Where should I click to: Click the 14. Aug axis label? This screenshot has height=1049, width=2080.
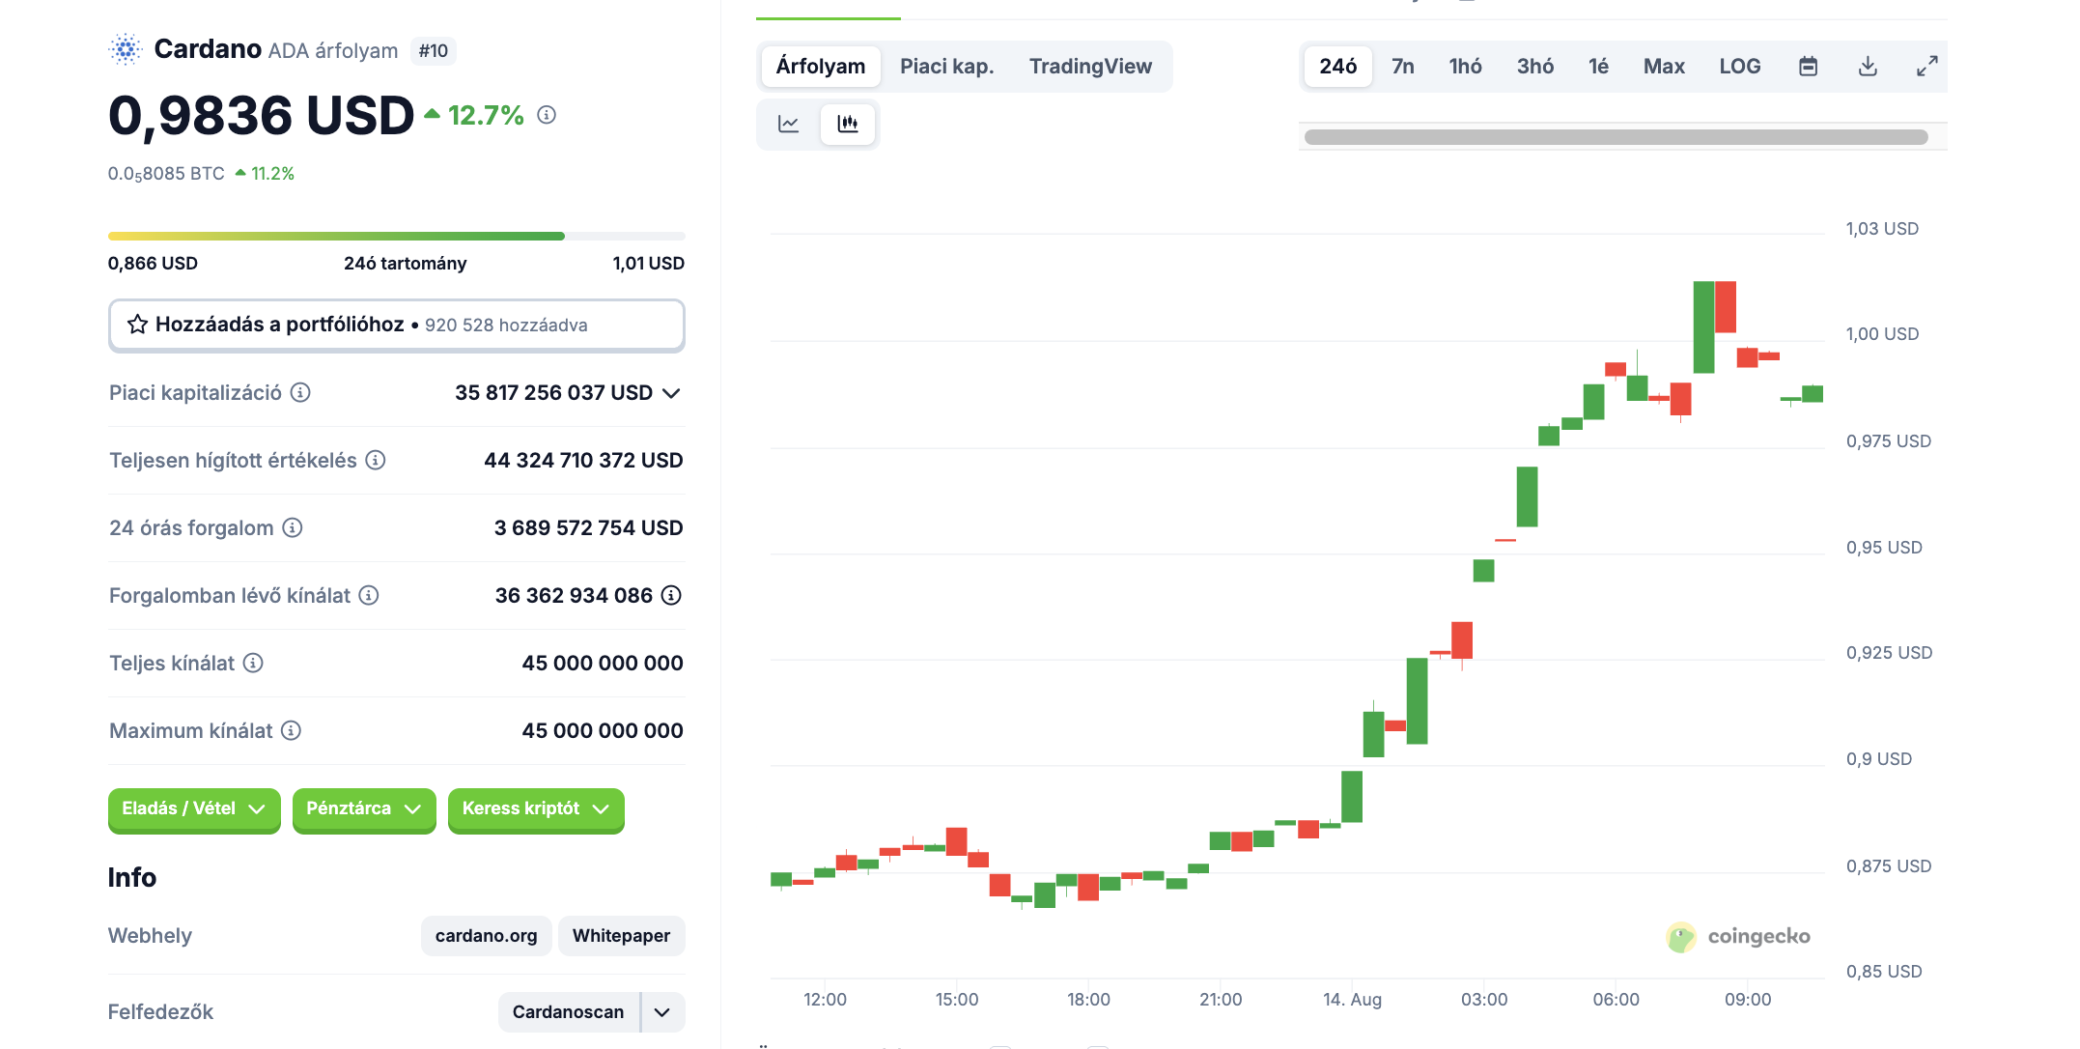coord(1352,1000)
